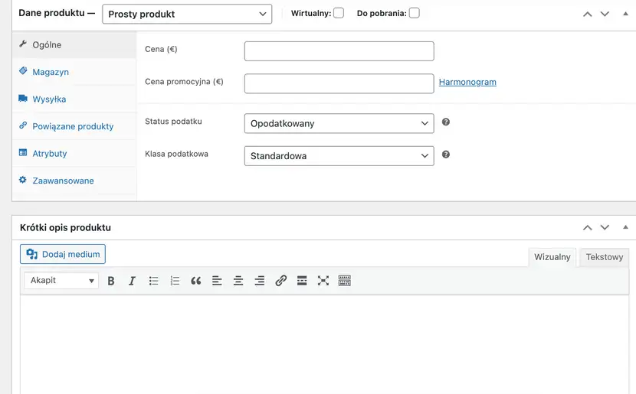This screenshot has width=636, height=394.
Task: Click the "Cena promocyjna (€)" label
Action: (x=184, y=82)
